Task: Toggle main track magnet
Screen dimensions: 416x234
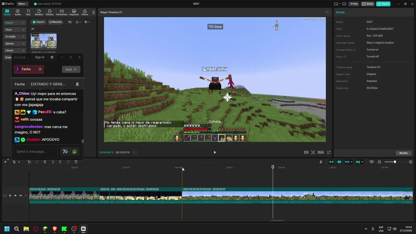Action: point(331,162)
